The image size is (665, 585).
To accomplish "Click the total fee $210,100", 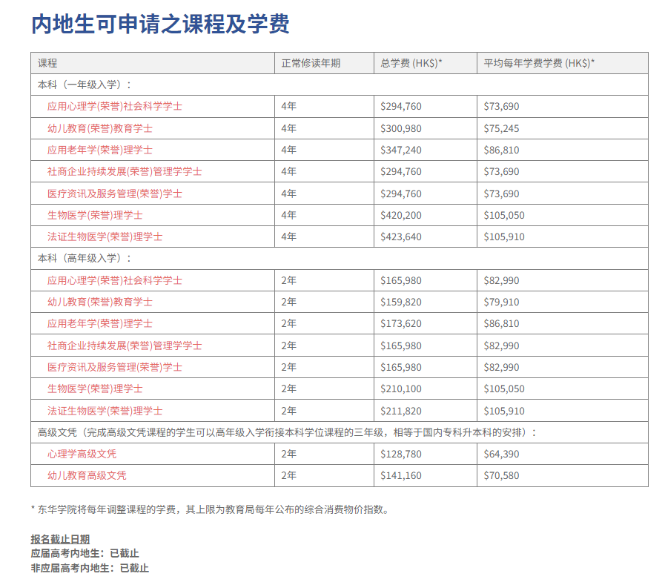I will click(401, 389).
